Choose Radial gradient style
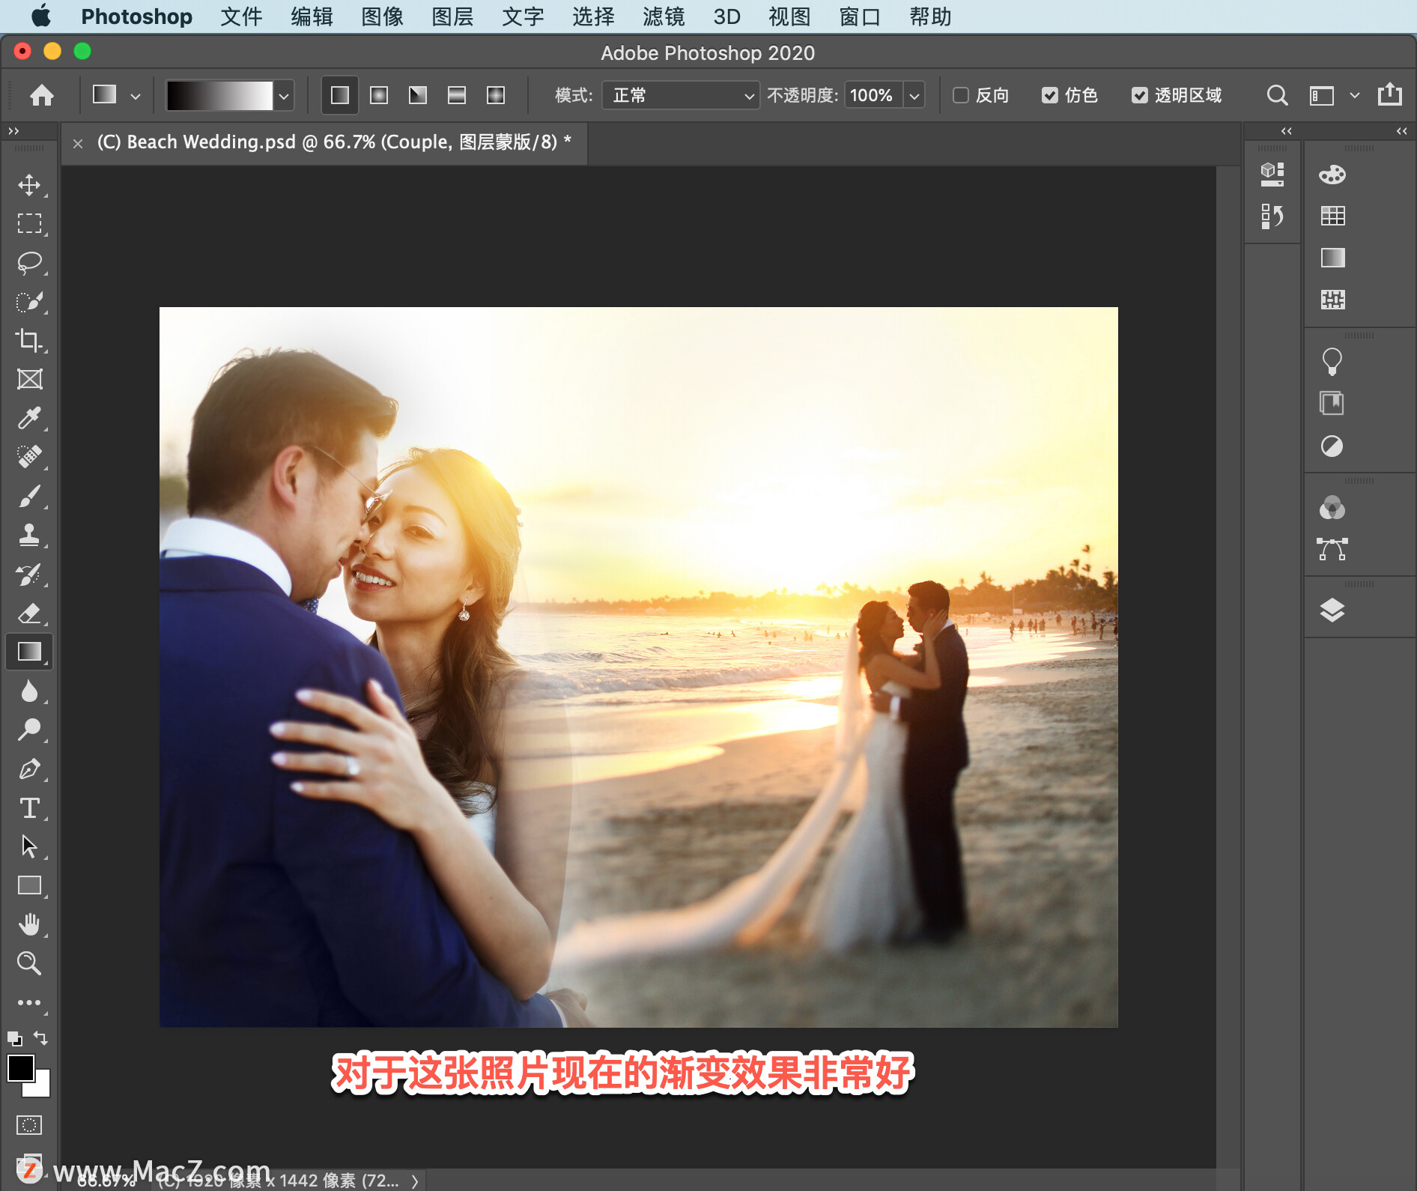Image resolution: width=1417 pixels, height=1191 pixels. click(x=379, y=95)
